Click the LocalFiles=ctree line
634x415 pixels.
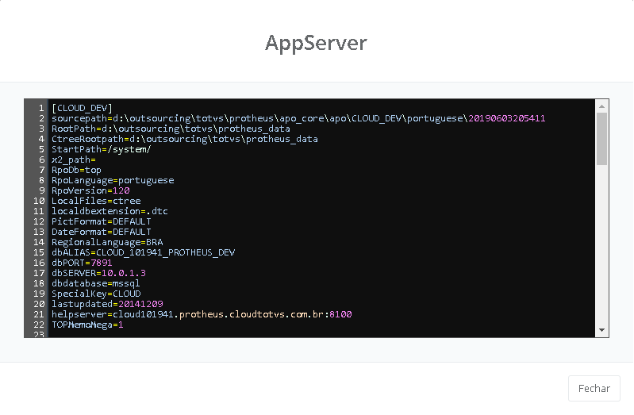[x=96, y=201]
